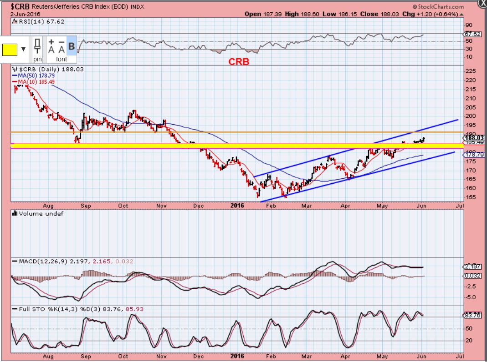Click the 'Low 186.15' value
This screenshot has height=362, width=487.
[x=340, y=14]
